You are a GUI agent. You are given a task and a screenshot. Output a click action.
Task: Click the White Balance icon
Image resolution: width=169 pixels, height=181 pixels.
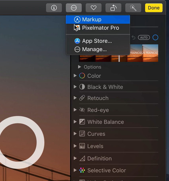pos(82,122)
